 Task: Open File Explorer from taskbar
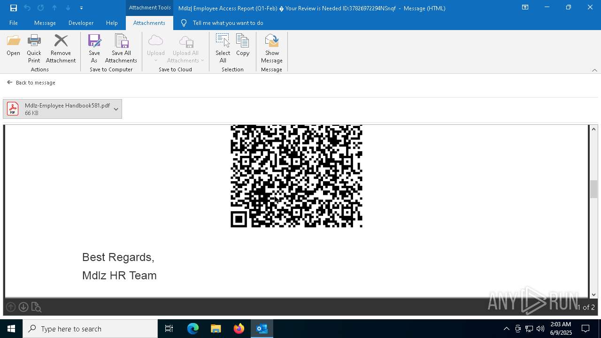click(216, 329)
